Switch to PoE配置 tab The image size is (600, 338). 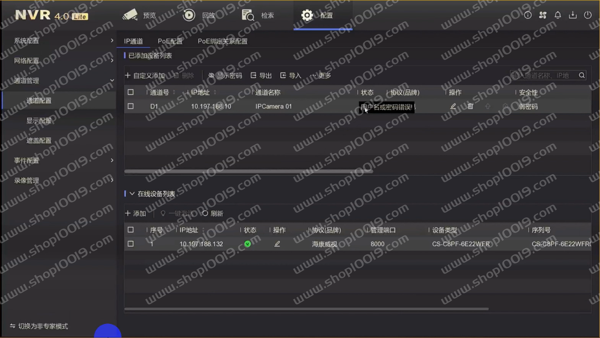[x=170, y=41]
